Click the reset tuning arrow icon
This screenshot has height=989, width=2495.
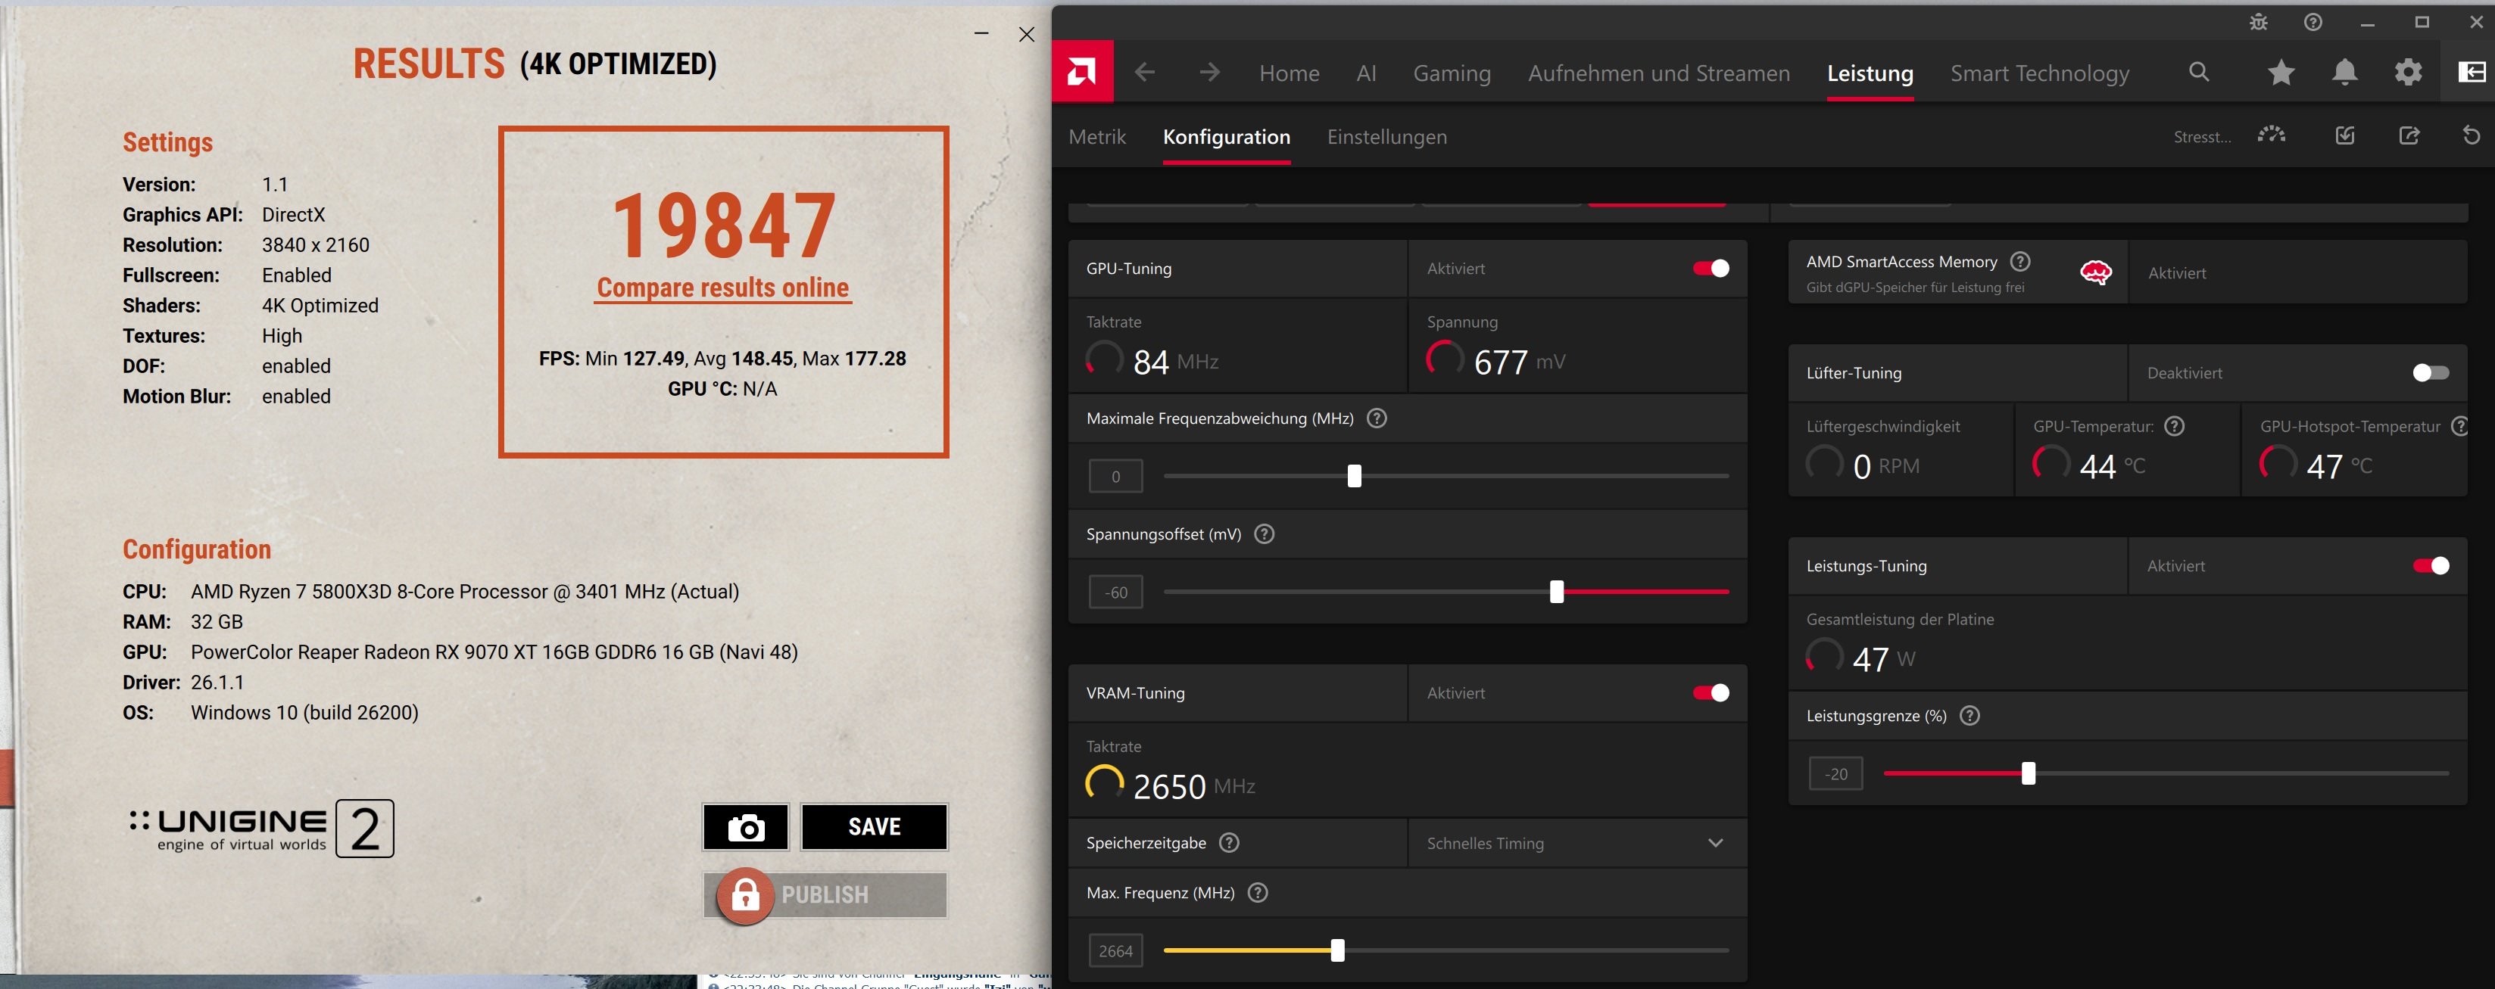(x=2471, y=135)
